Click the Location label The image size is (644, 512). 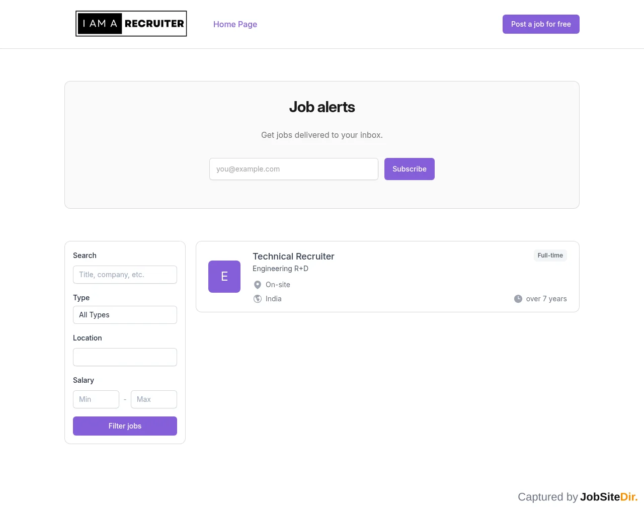coord(88,338)
